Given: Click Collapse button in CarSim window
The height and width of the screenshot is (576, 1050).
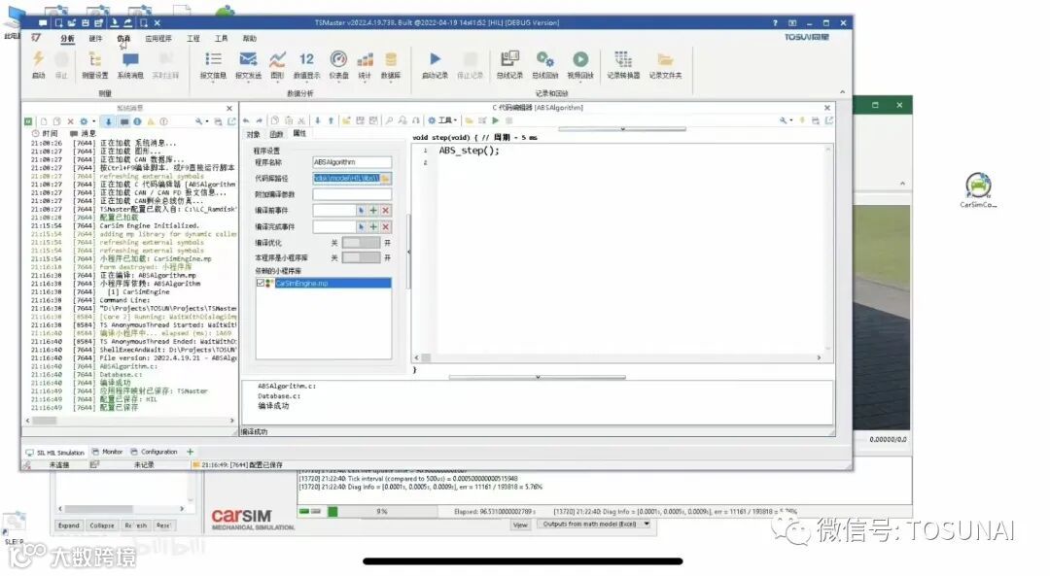Looking at the screenshot, I should tap(102, 525).
